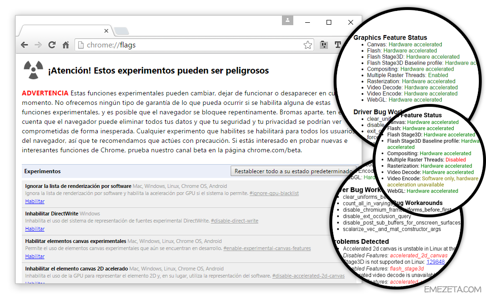Maximize the Chrome window

click(329, 22)
